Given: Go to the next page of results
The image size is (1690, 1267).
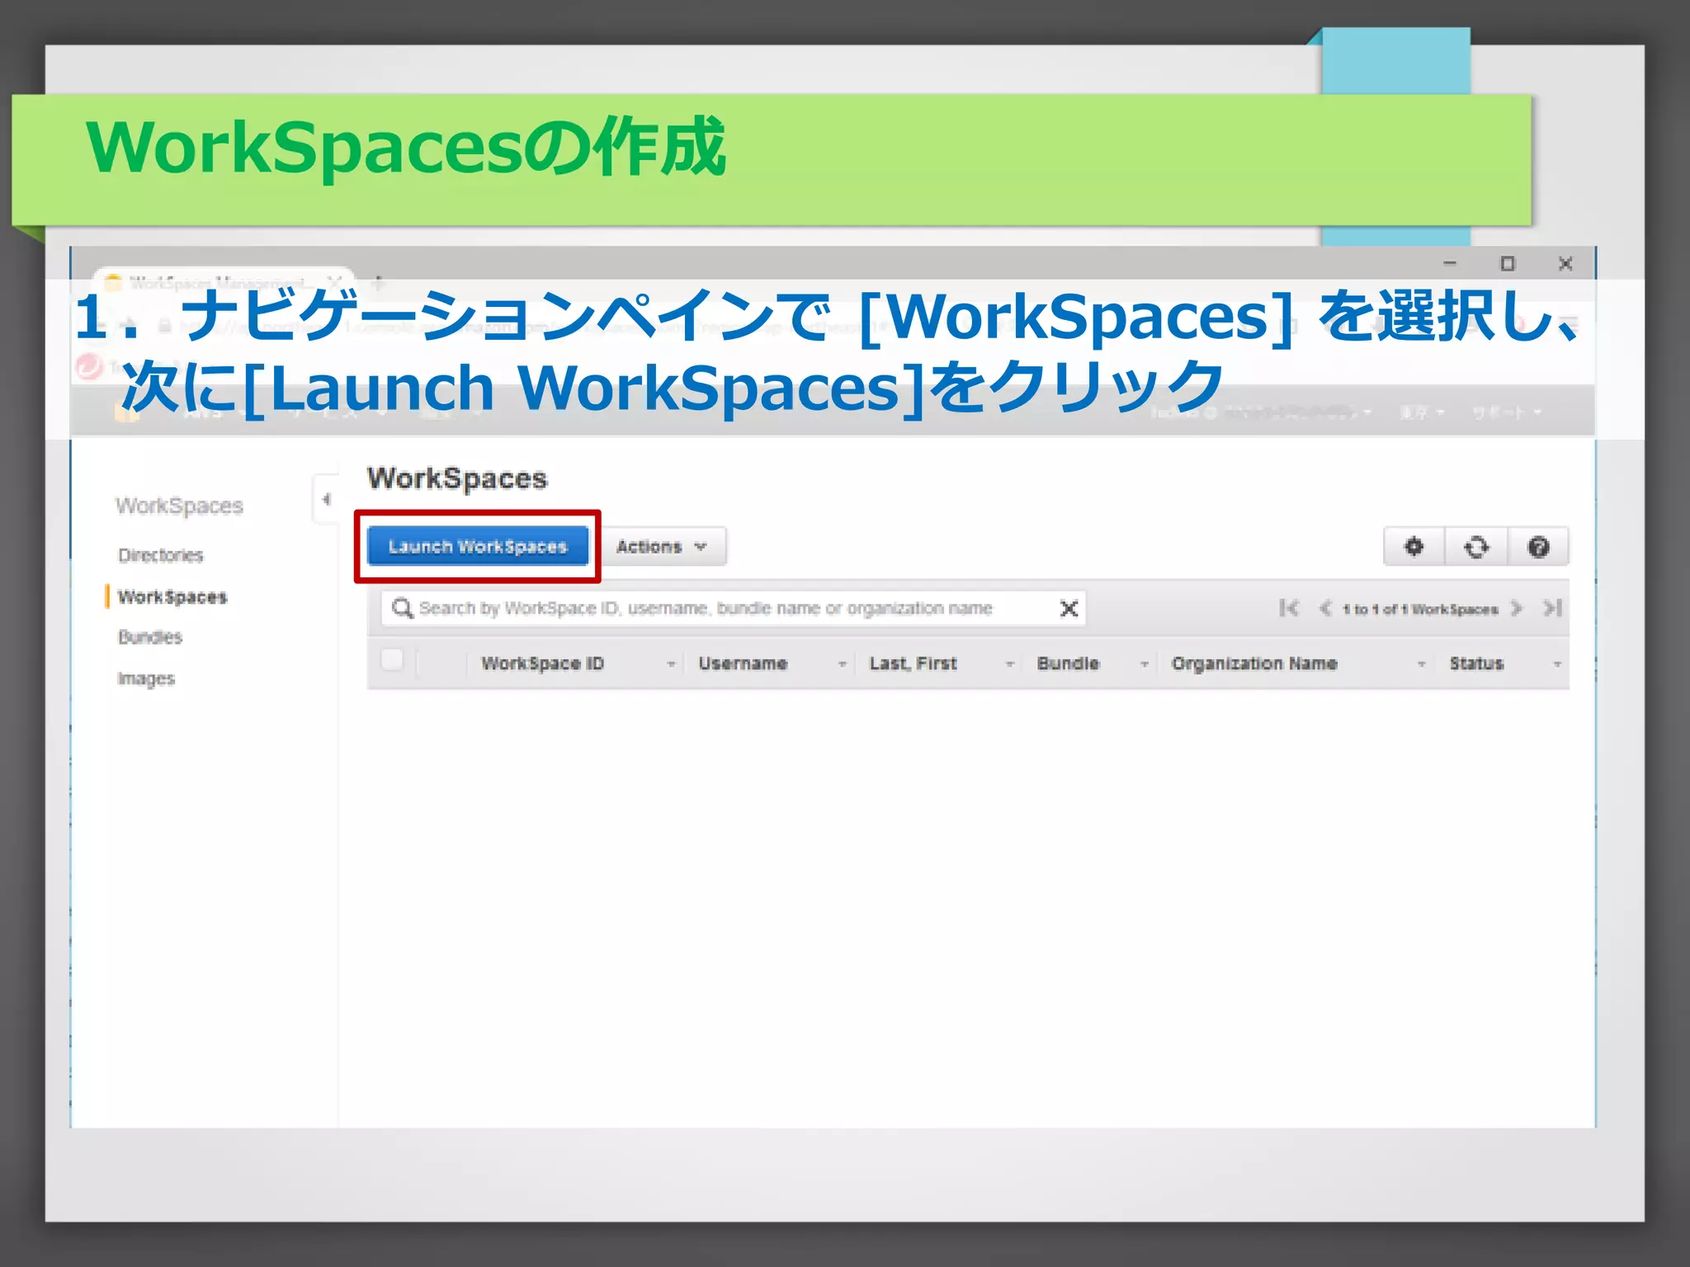Looking at the screenshot, I should tap(1516, 609).
